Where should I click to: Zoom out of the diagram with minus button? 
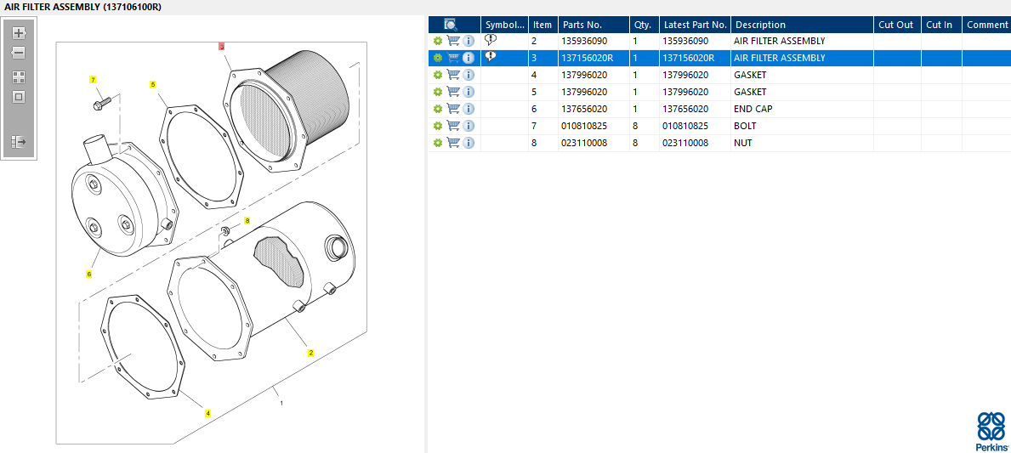(x=19, y=53)
